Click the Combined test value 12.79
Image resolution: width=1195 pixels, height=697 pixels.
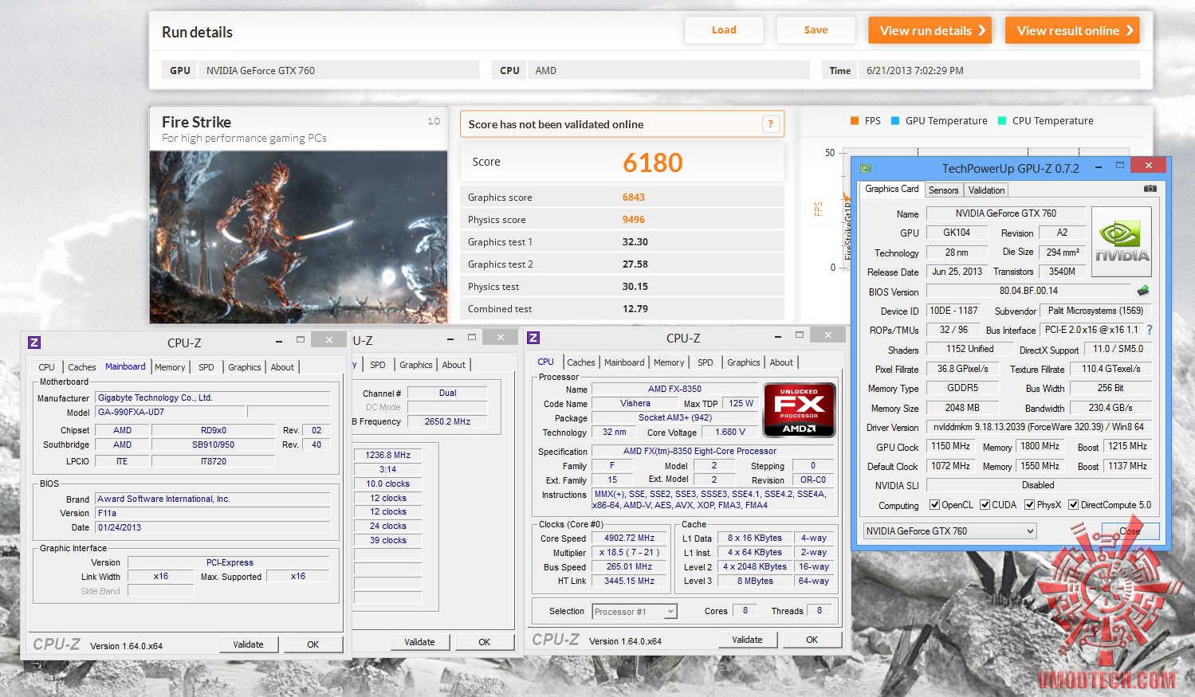click(x=635, y=309)
